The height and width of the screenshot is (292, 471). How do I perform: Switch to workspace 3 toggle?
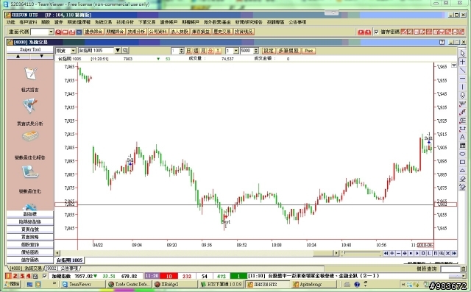point(21,276)
